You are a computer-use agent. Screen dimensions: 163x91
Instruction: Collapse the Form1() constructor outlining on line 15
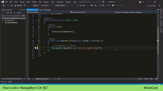[x=39, y=27]
